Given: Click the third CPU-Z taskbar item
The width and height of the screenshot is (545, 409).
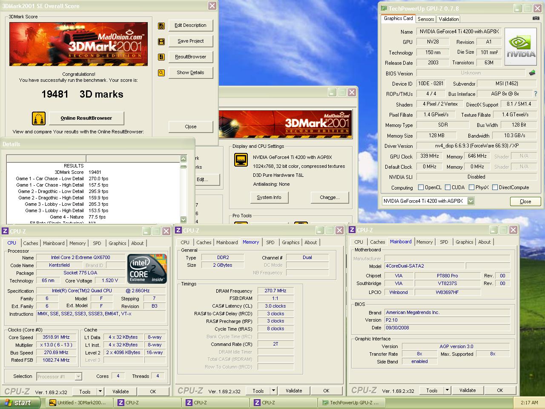Looking at the screenshot, I should [284, 403].
